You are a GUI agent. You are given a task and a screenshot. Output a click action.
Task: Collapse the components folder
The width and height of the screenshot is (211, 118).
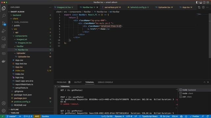pos(31,36)
